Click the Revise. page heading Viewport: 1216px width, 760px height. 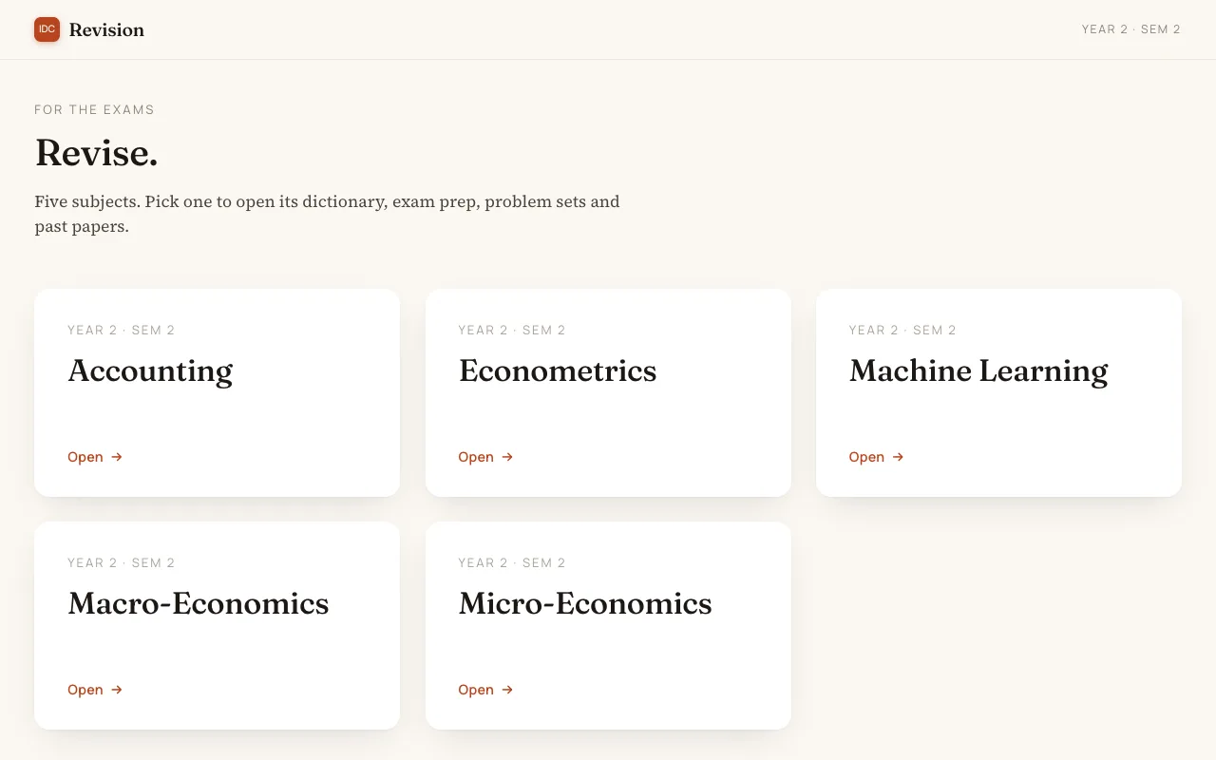[96, 153]
